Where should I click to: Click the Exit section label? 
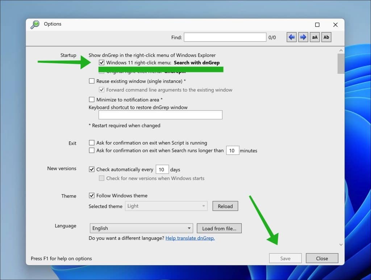click(x=72, y=143)
